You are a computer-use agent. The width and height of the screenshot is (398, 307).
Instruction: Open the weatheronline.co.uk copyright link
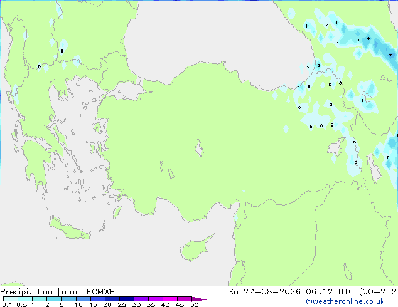[x=345, y=301]
